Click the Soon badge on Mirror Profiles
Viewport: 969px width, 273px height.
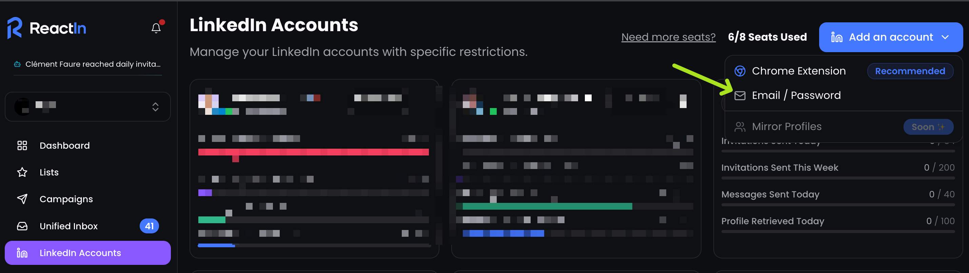click(x=928, y=127)
